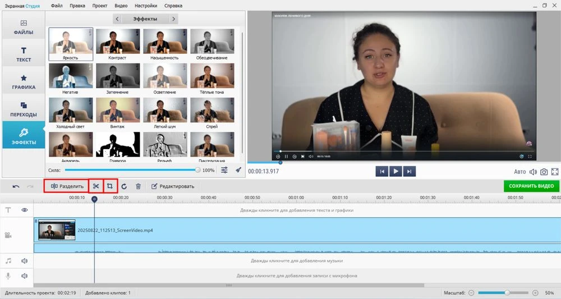This screenshot has height=299, width=561.
Task: Click the Разделить split button
Action: [x=67, y=186]
